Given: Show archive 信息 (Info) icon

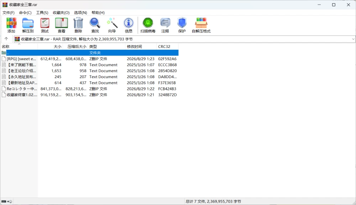Looking at the screenshot, I should (129, 23).
